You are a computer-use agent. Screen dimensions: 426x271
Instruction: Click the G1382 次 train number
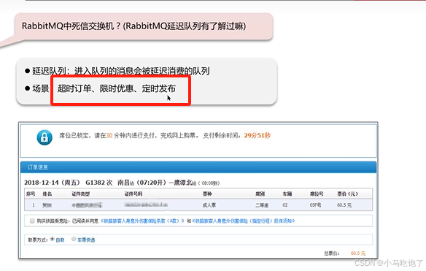pyautogui.click(x=99, y=183)
